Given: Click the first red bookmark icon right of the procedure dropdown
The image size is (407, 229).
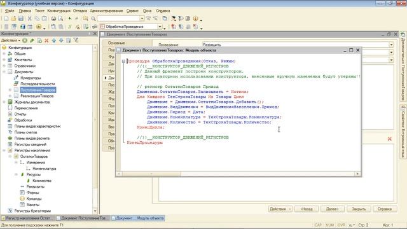Looking at the screenshot, I should click(x=174, y=27).
